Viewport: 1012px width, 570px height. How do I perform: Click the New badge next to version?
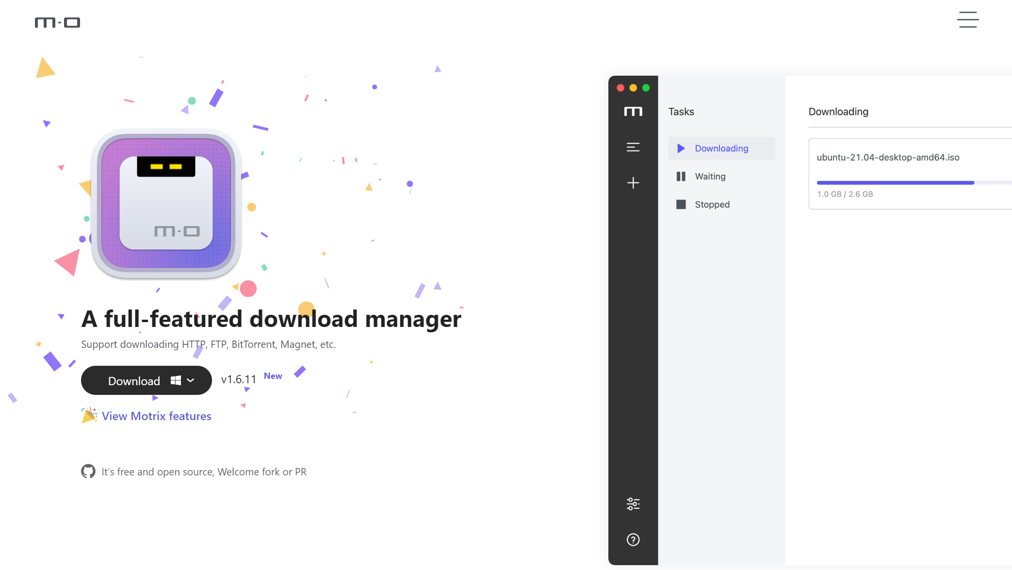273,376
